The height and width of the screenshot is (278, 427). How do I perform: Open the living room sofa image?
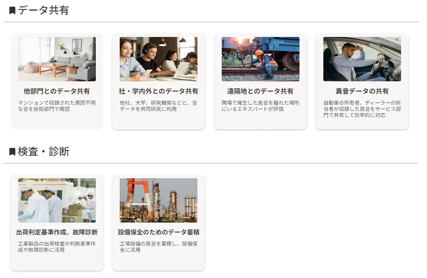pos(57,59)
